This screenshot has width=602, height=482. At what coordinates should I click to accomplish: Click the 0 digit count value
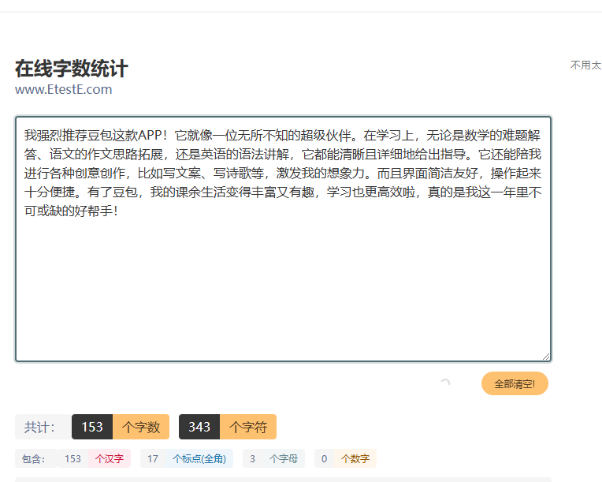(x=324, y=458)
